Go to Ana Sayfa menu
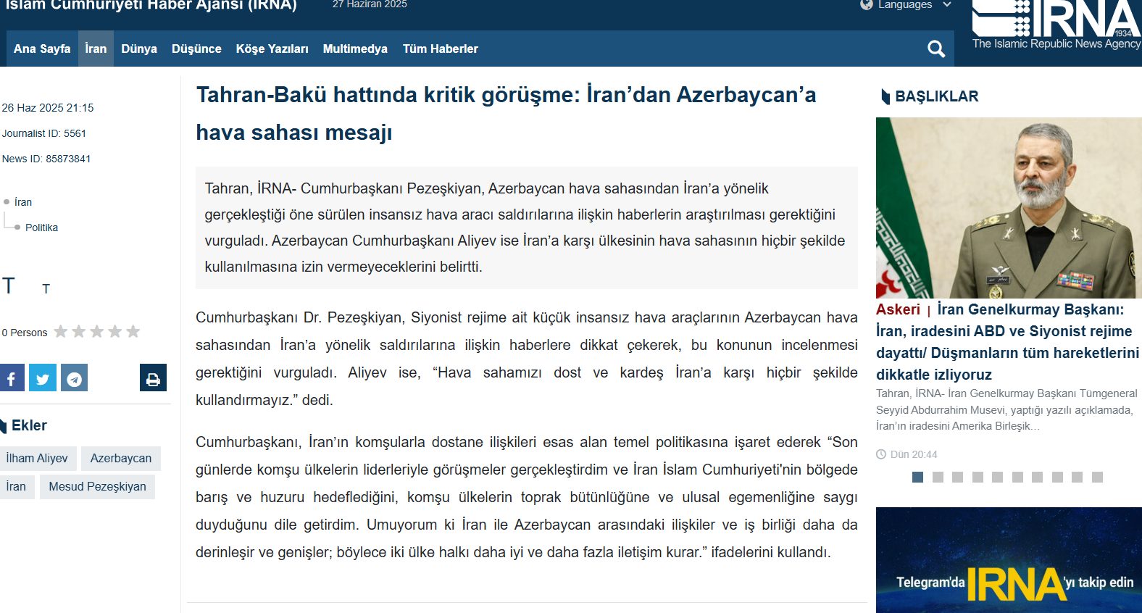Image resolution: width=1142 pixels, height=613 pixels. point(42,49)
